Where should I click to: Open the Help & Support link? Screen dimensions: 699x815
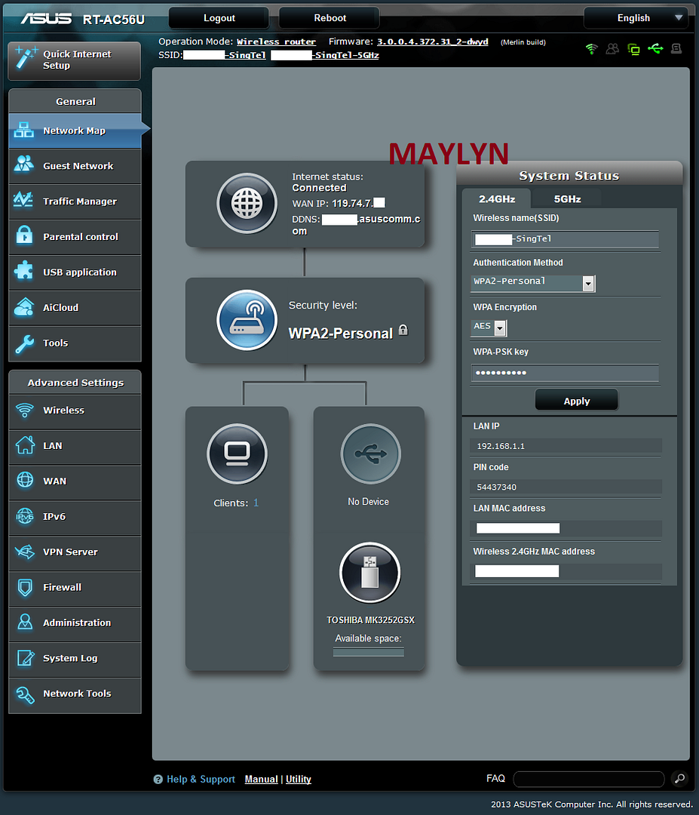(201, 780)
